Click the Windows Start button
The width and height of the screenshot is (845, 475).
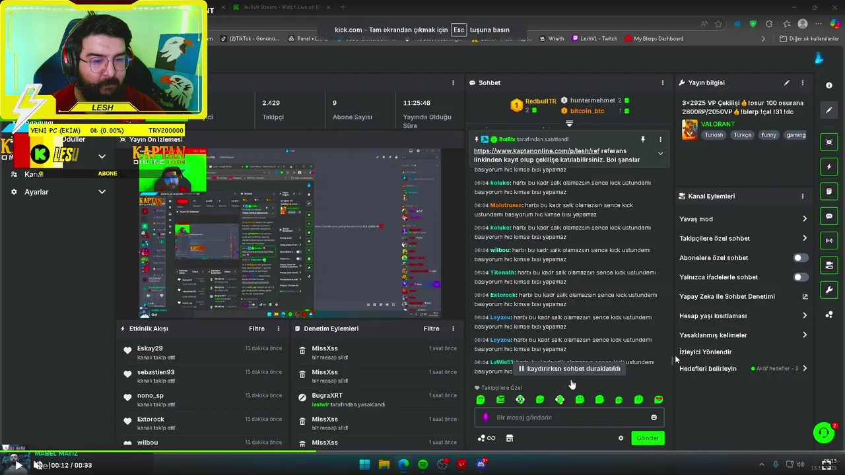tap(364, 464)
